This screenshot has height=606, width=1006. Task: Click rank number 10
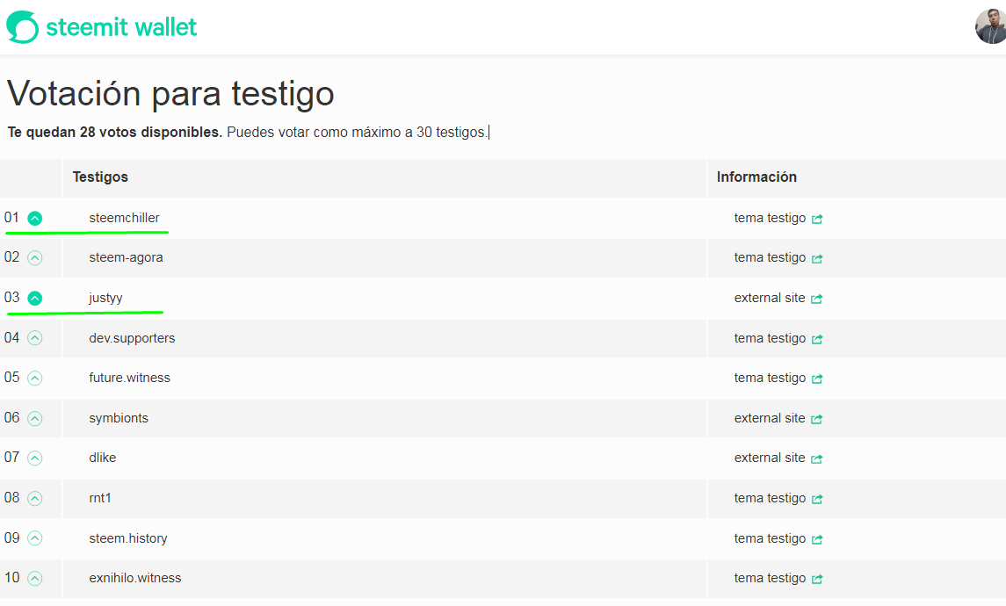pos(11,578)
